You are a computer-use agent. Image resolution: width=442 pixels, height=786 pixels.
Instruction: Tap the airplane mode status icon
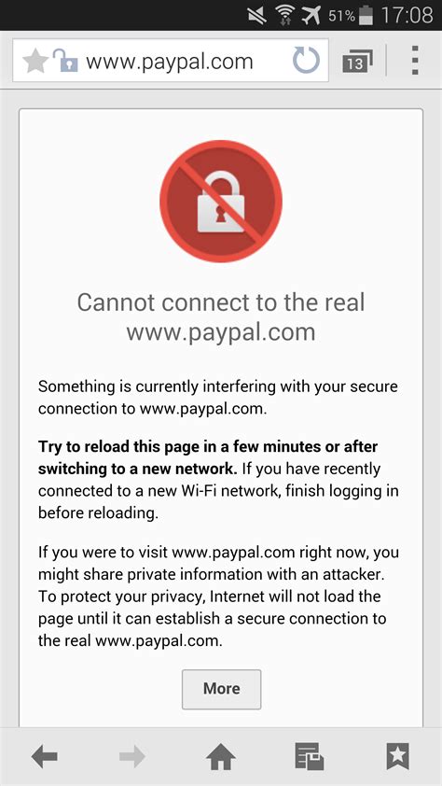pyautogui.click(x=311, y=15)
